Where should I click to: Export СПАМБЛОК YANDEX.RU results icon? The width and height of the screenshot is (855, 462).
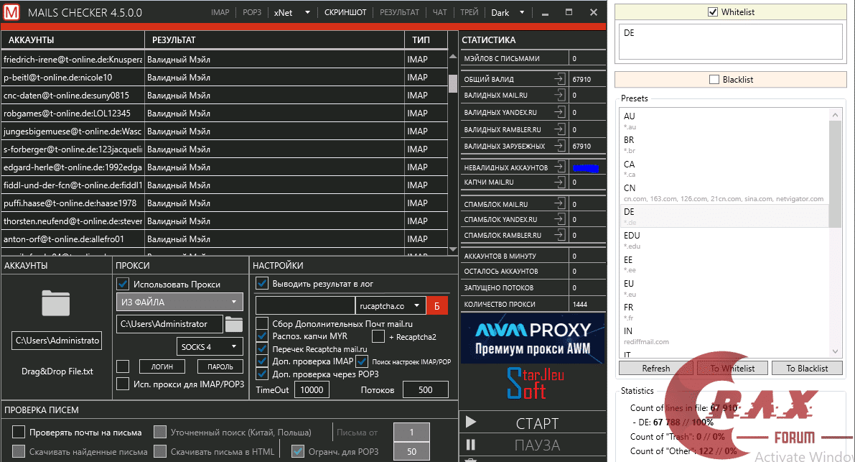(x=559, y=220)
